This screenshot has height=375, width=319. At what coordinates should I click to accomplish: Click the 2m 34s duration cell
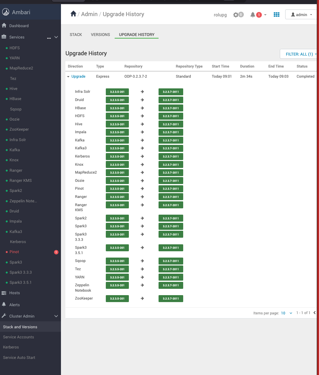pos(246,76)
